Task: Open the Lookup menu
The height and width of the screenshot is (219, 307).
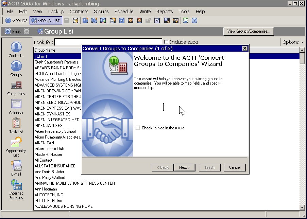Action: tap(56, 12)
